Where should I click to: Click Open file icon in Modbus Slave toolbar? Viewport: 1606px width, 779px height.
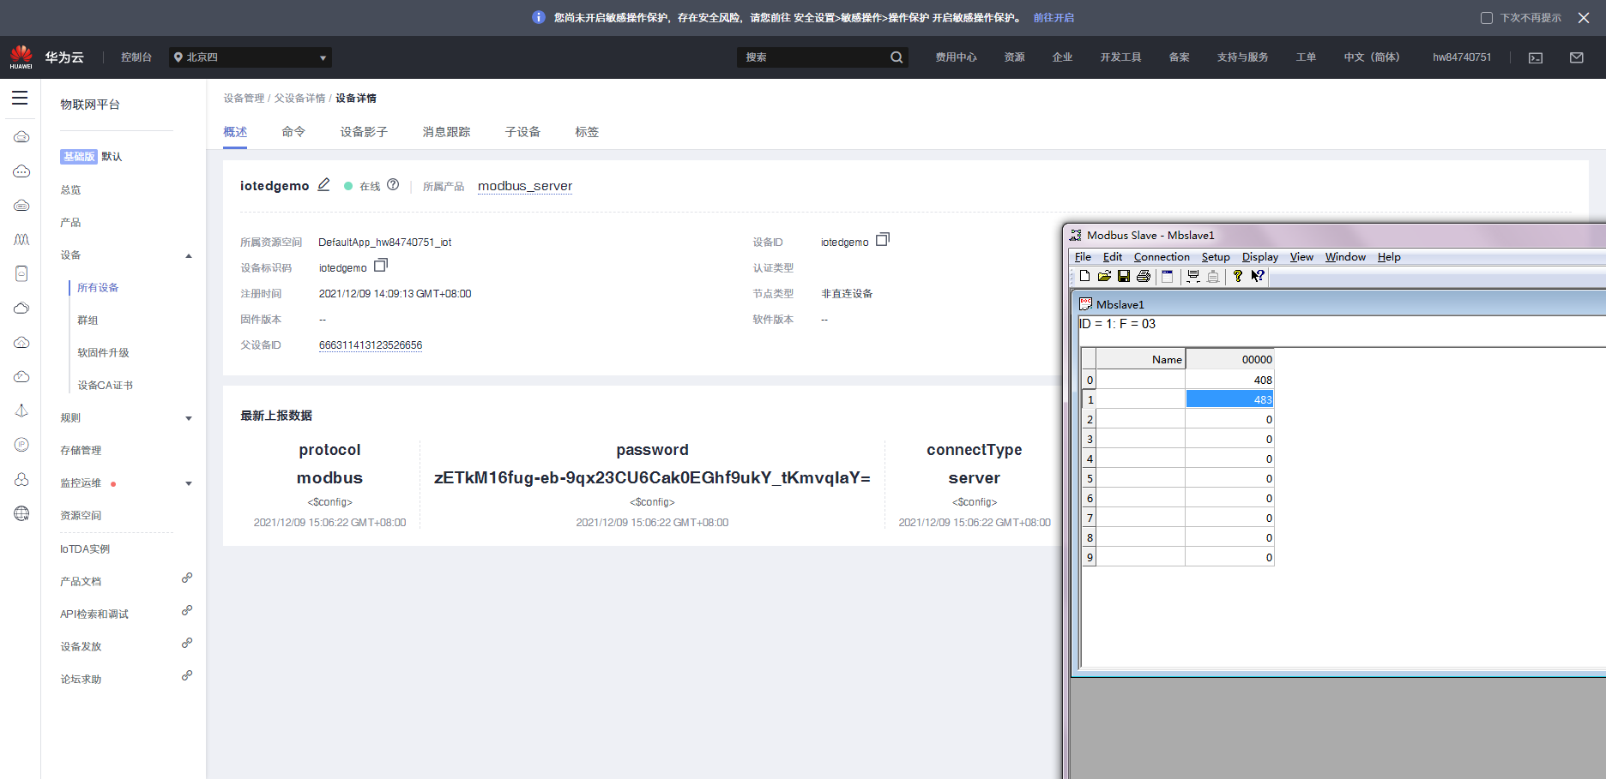pyautogui.click(x=1104, y=276)
